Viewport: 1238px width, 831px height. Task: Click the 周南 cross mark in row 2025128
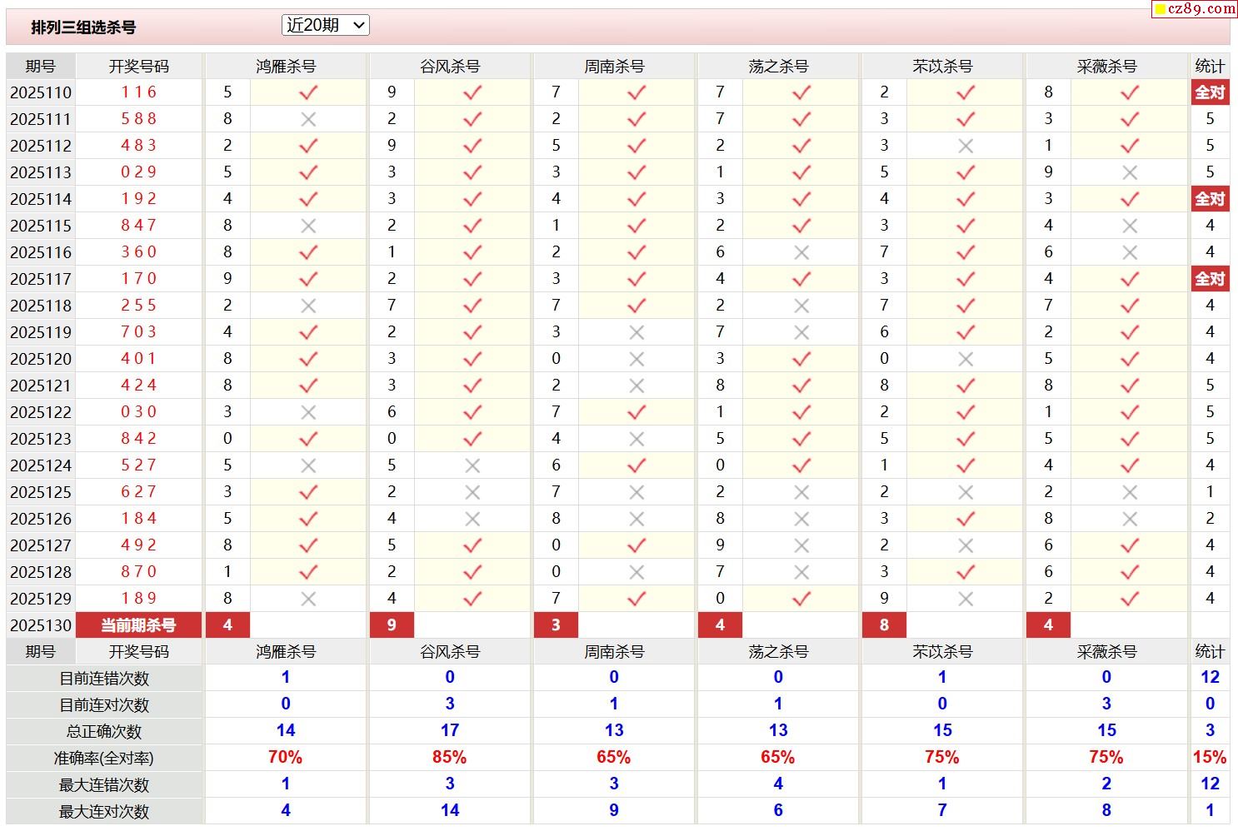[636, 572]
